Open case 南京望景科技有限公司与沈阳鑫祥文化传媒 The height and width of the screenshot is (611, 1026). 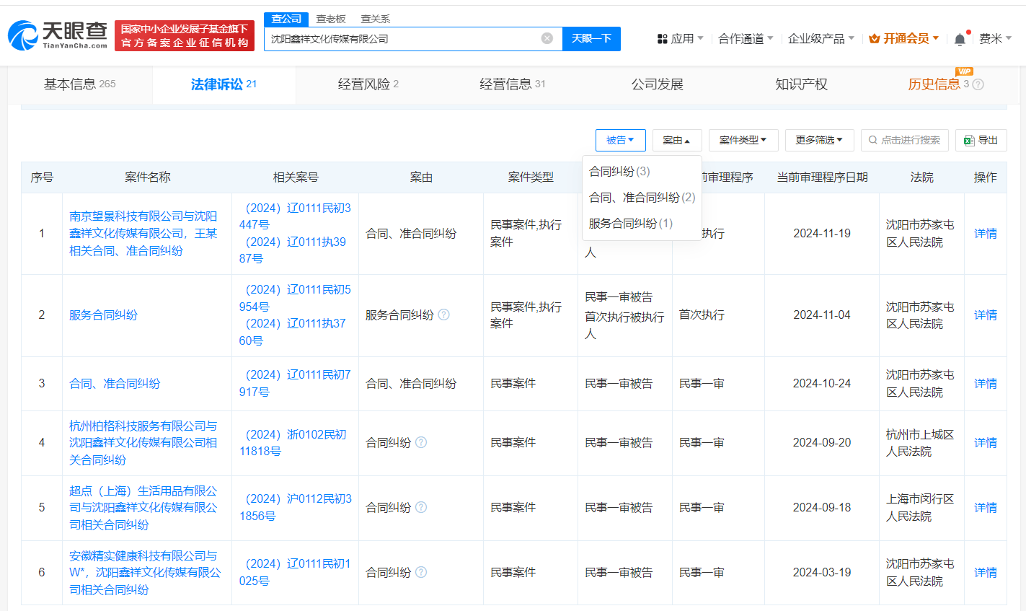coord(143,233)
